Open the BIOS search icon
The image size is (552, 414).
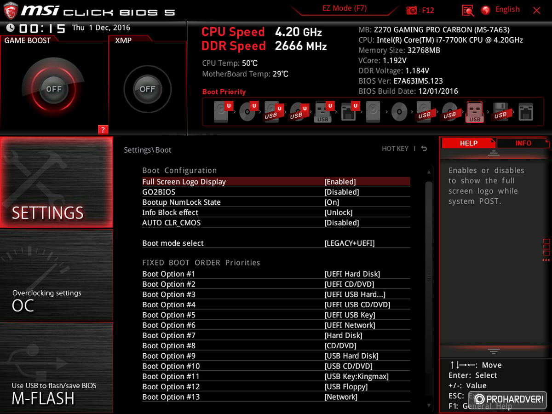pyautogui.click(x=468, y=11)
